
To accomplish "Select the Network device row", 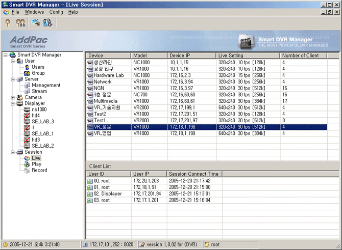I will click(207, 82).
